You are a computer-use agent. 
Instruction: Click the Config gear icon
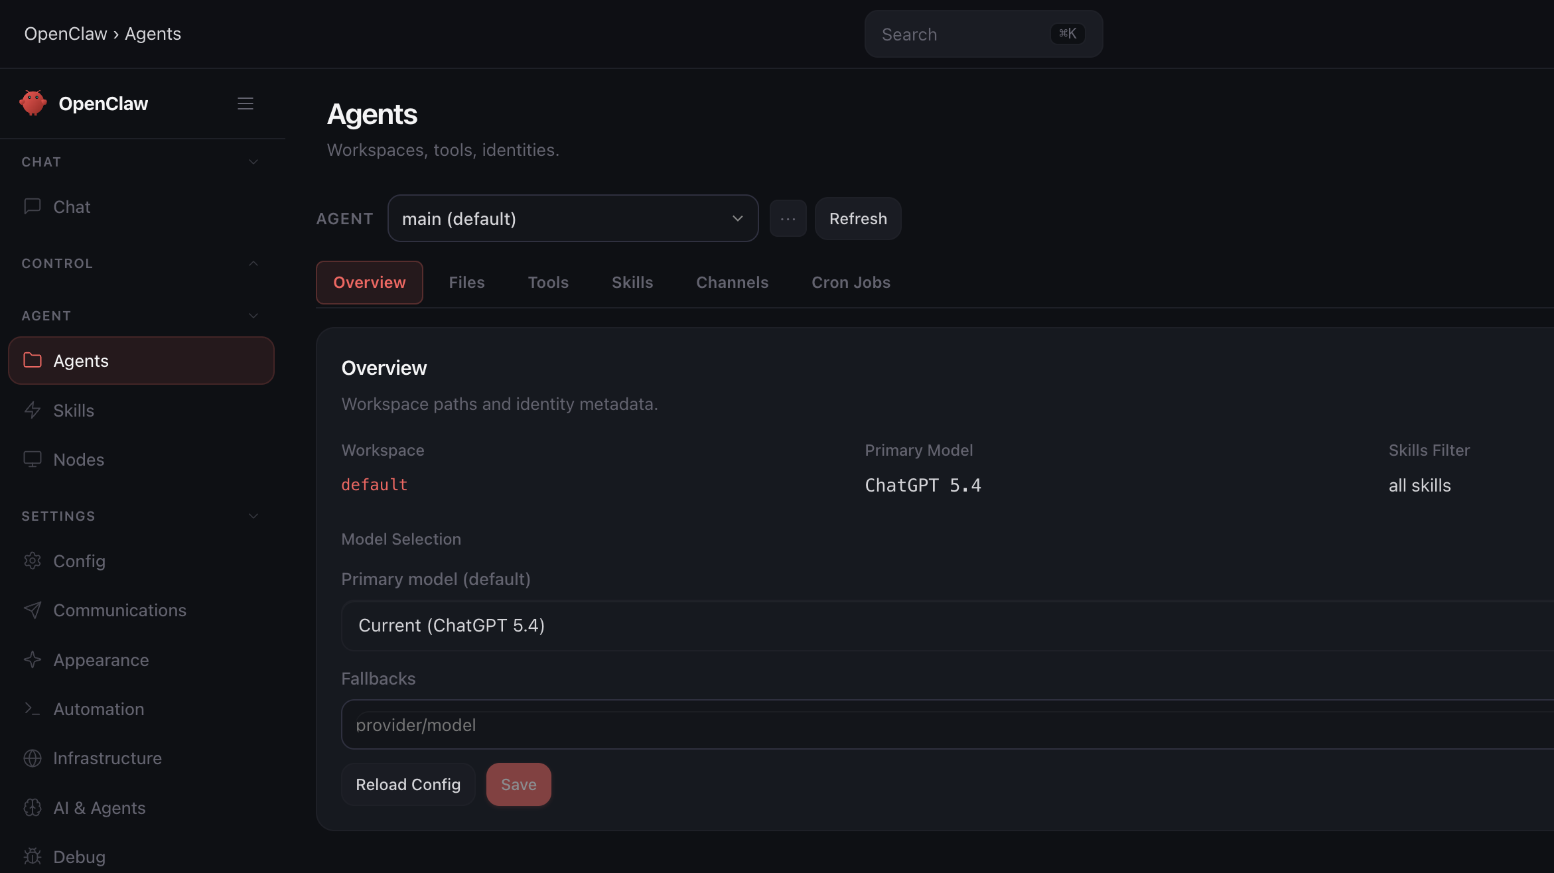[33, 561]
